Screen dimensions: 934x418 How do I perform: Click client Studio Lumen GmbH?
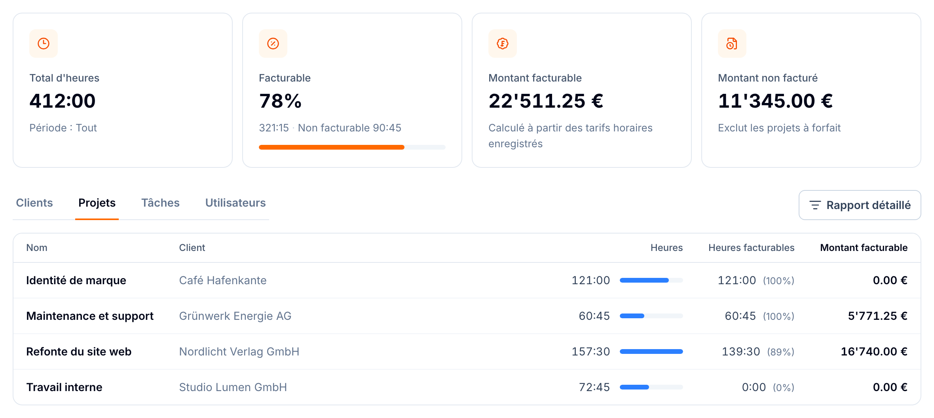pos(233,387)
